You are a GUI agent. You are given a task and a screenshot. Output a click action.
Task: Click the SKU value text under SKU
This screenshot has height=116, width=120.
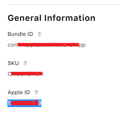pyautogui.click(x=25, y=74)
